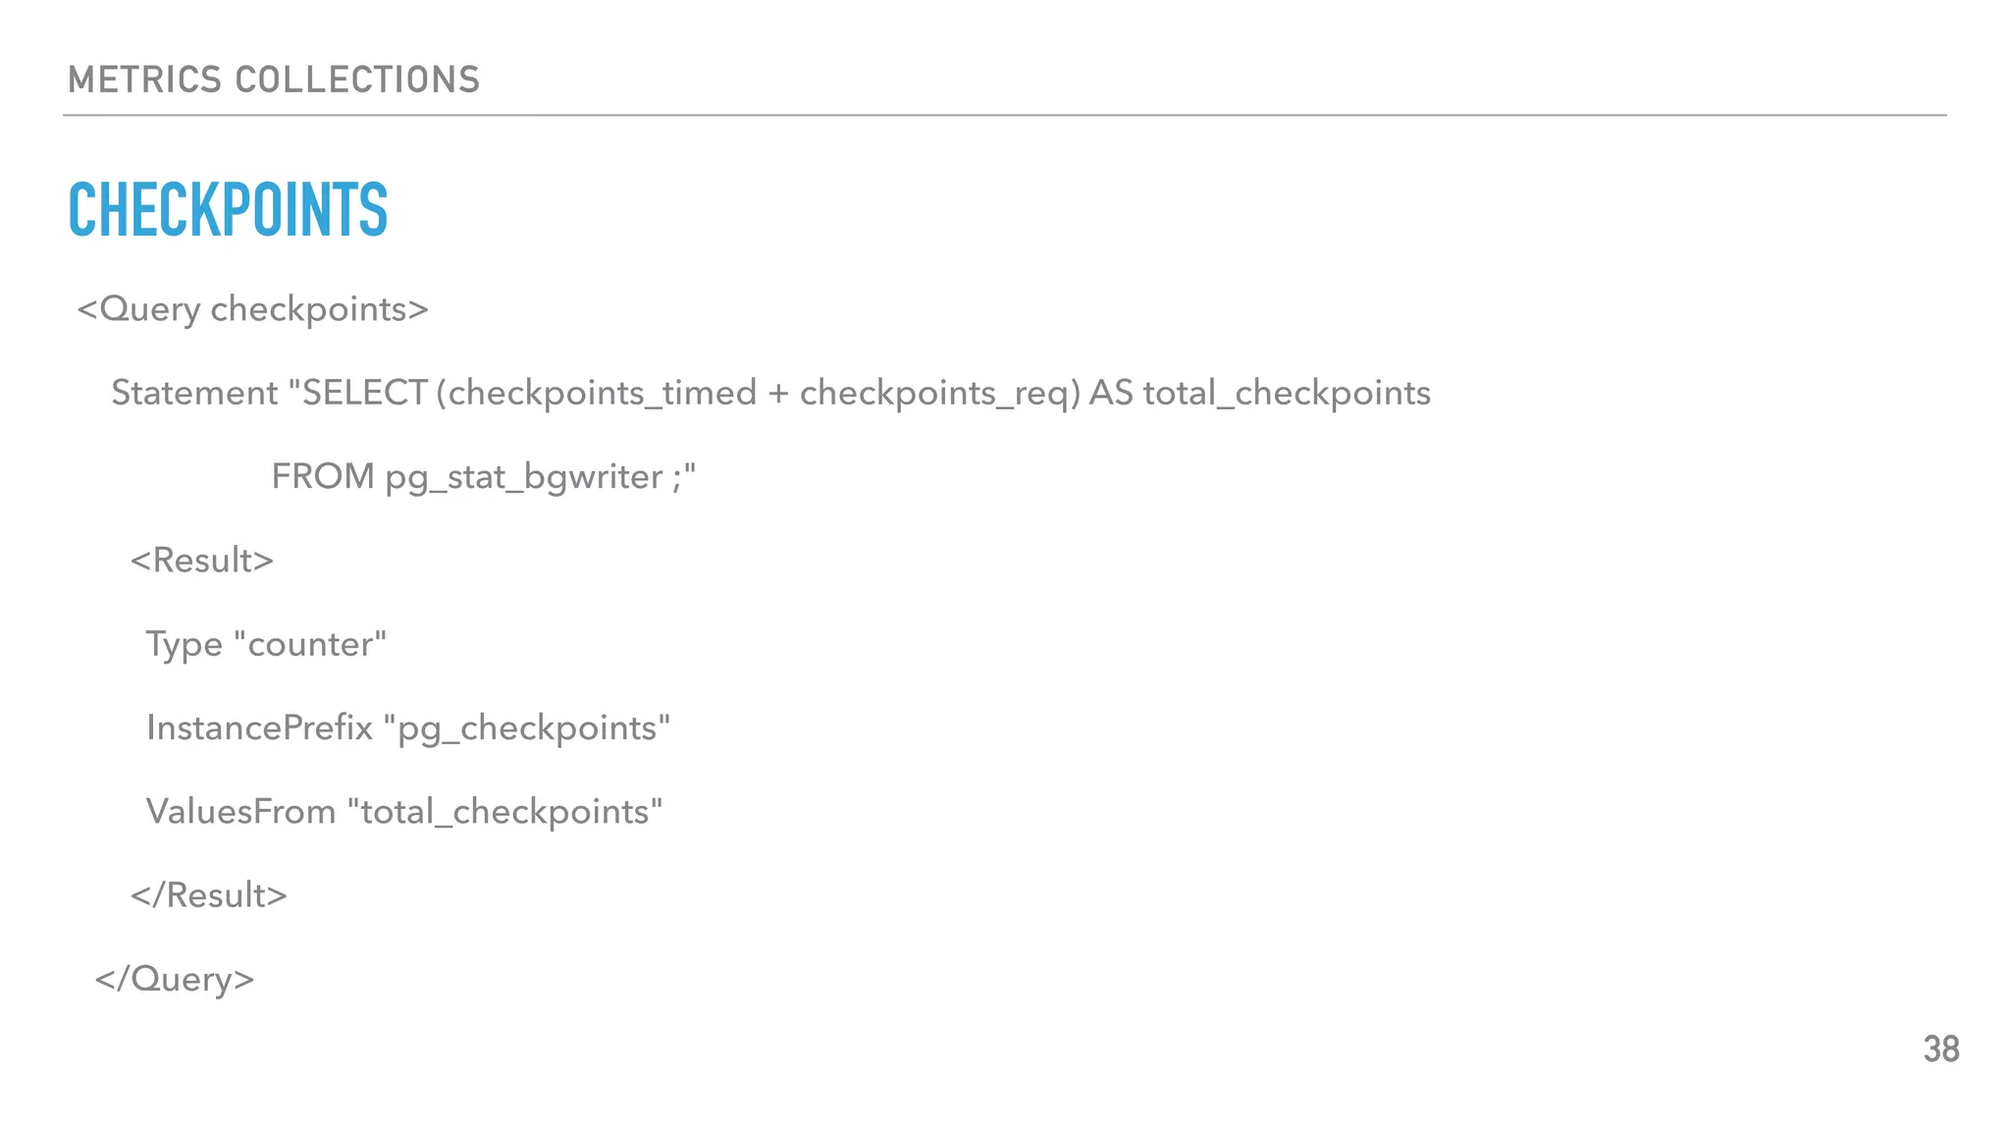Click the closing </Query> tag
The image size is (2010, 1131).
pyautogui.click(x=175, y=979)
